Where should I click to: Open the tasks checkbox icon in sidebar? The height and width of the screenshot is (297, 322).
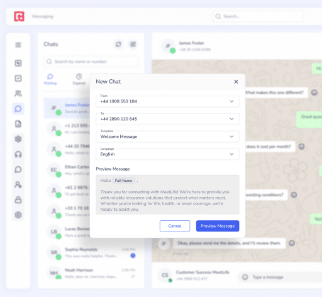(18, 79)
